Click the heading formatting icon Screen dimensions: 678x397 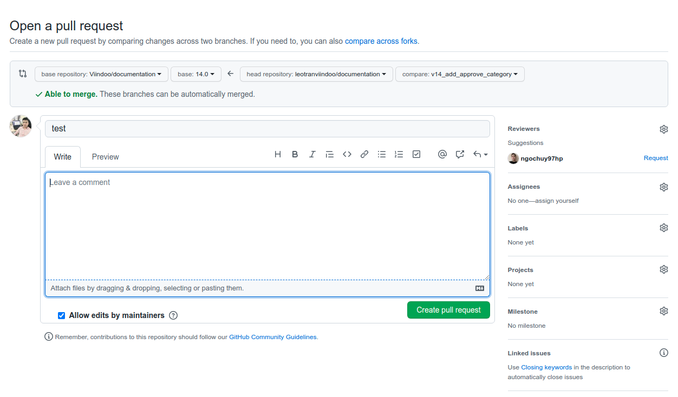(278, 154)
